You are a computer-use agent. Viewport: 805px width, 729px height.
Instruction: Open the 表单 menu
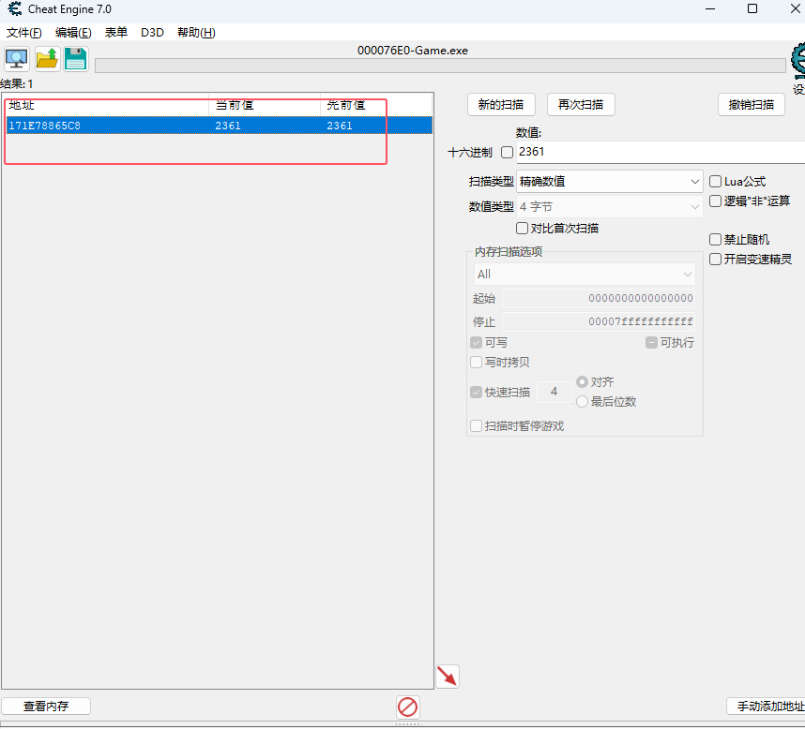click(x=116, y=33)
